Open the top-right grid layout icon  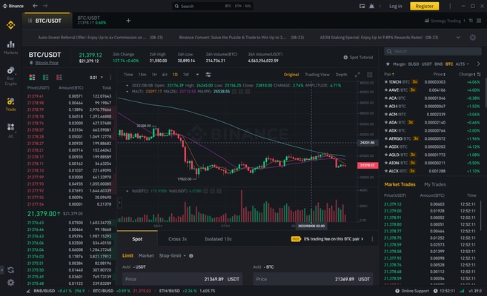point(479,21)
